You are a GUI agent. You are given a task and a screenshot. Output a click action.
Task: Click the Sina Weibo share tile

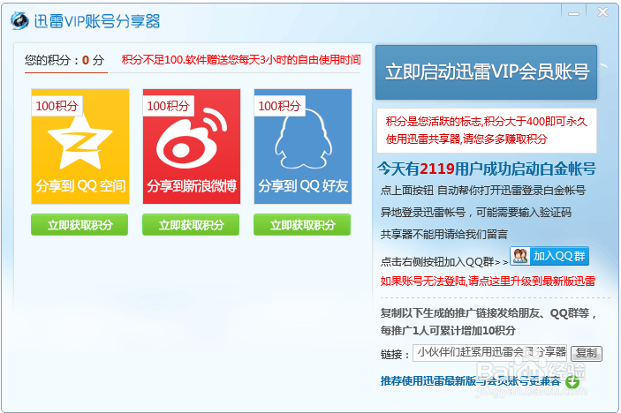click(192, 146)
